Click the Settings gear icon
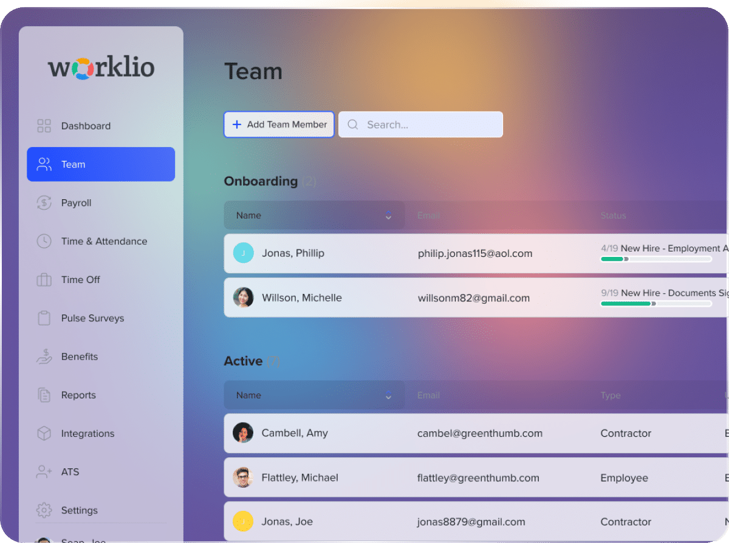Screen dimensions: 729x543 tap(44, 510)
